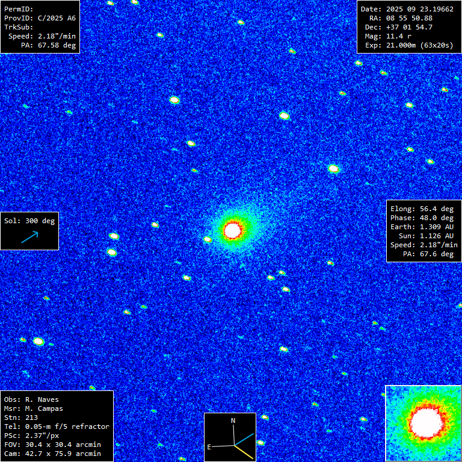462x462 pixels.
Task: Open the magnified comet inset thumbnail
Action: tap(423, 423)
